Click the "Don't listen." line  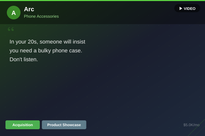click(24, 60)
